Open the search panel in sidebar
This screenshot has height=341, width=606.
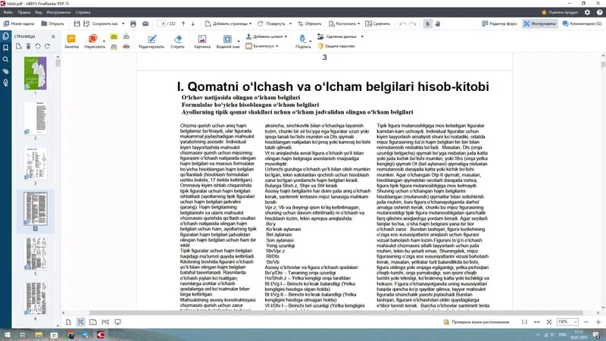(x=5, y=60)
